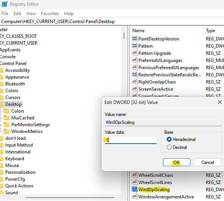
Task: Close the Edit DWORD dialog with X
Action: [x=220, y=102]
